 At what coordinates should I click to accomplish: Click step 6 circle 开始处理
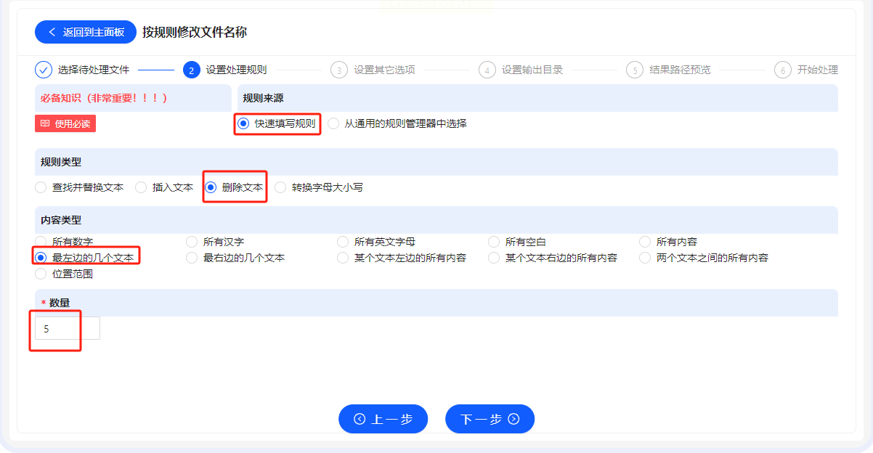click(783, 70)
